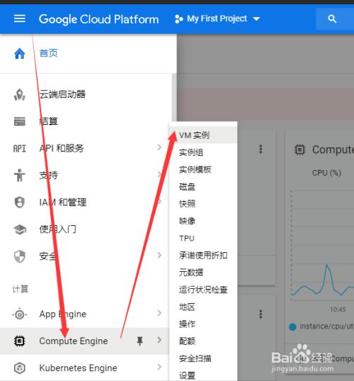Click the 10:45 time axis label
The height and width of the screenshot is (381, 354).
click(x=338, y=309)
